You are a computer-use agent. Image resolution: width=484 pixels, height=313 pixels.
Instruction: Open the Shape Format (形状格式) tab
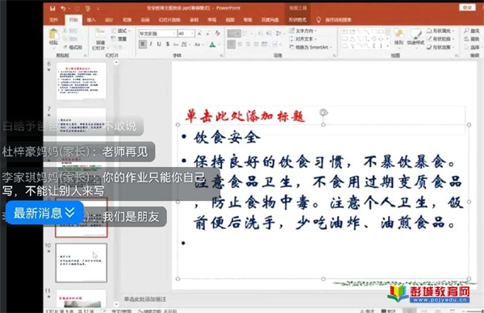pyautogui.click(x=297, y=19)
